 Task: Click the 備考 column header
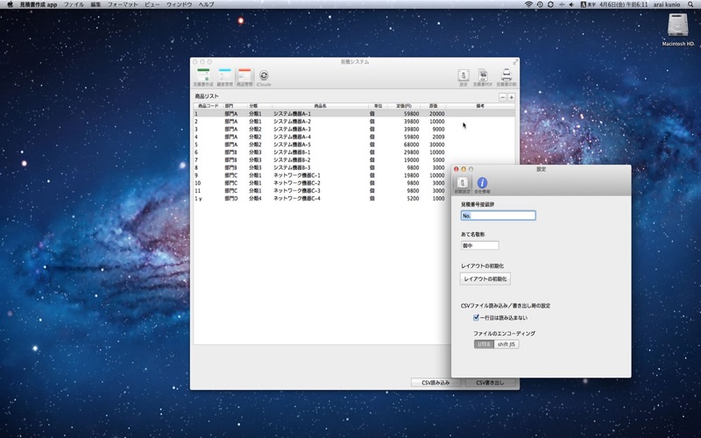(x=480, y=106)
